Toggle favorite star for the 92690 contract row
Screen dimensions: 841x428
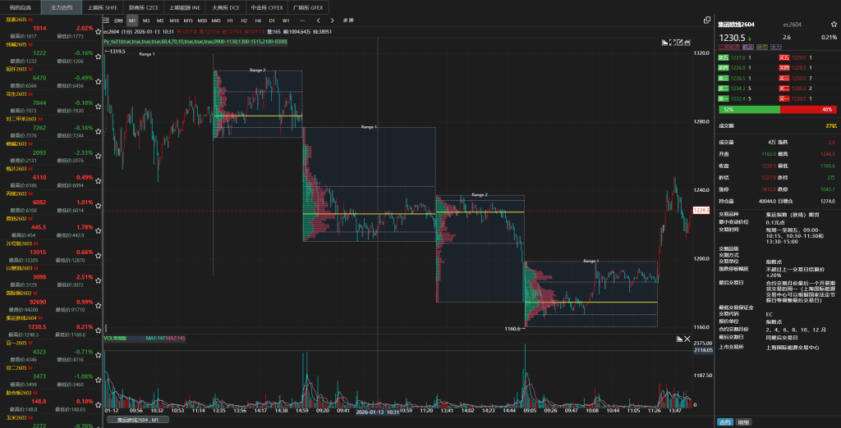tap(98, 306)
